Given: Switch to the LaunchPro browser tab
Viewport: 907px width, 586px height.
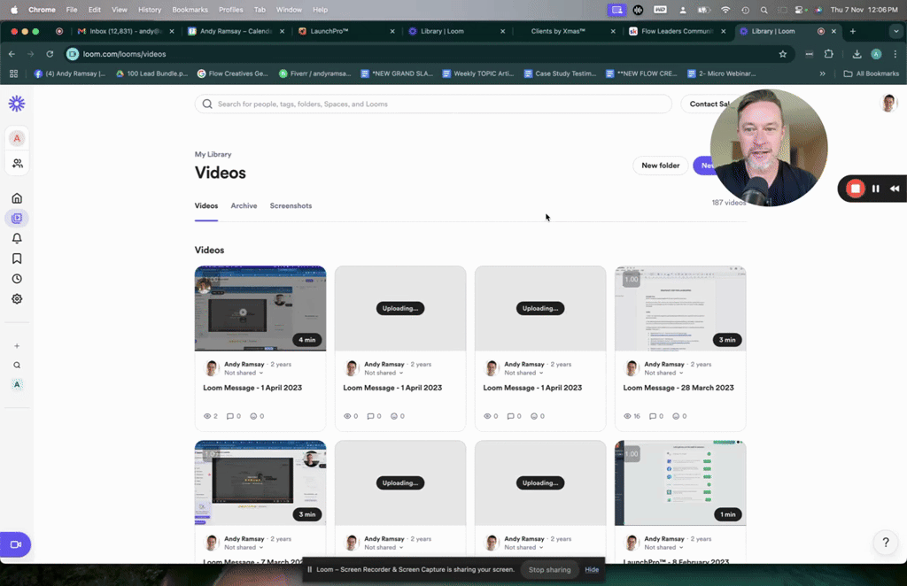Looking at the screenshot, I should coord(346,31).
